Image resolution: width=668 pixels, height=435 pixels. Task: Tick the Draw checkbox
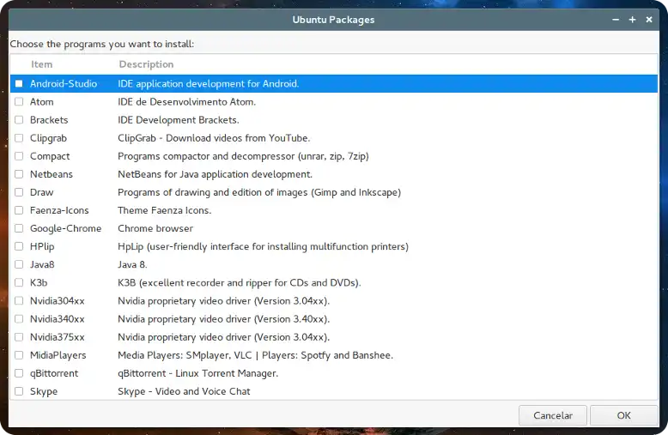pos(19,192)
